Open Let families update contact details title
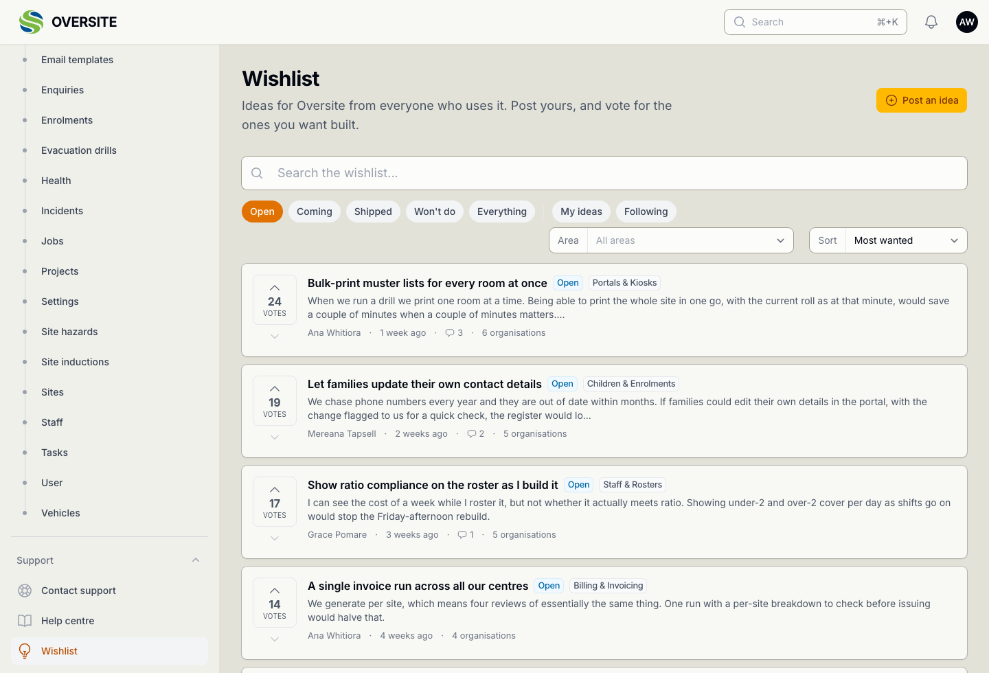The height and width of the screenshot is (673, 989). 424,384
